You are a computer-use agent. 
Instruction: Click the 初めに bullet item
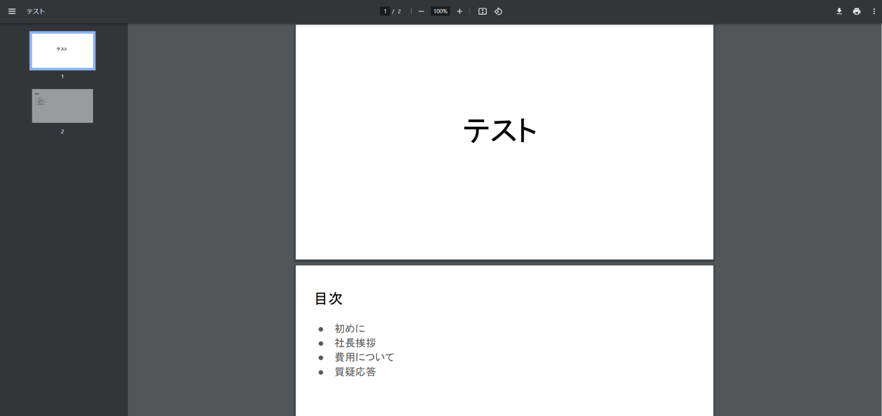click(x=349, y=329)
